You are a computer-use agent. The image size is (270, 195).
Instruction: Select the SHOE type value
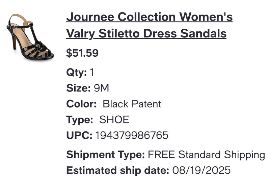pyautogui.click(x=114, y=120)
